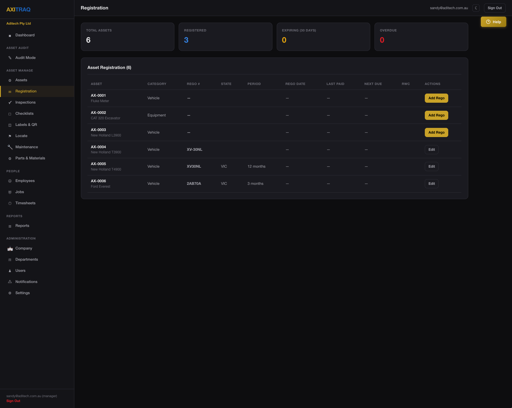Click the Employees face icon
The width and height of the screenshot is (512, 408).
click(x=10, y=181)
